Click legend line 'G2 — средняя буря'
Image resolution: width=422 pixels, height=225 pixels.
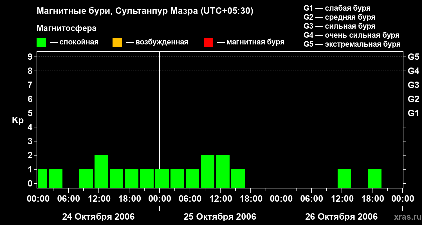339,17
